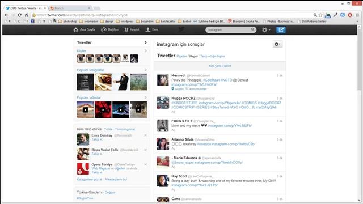
Task: Dismiss Büşra Vuslat Çelik suggestion X
Action: coord(145,150)
